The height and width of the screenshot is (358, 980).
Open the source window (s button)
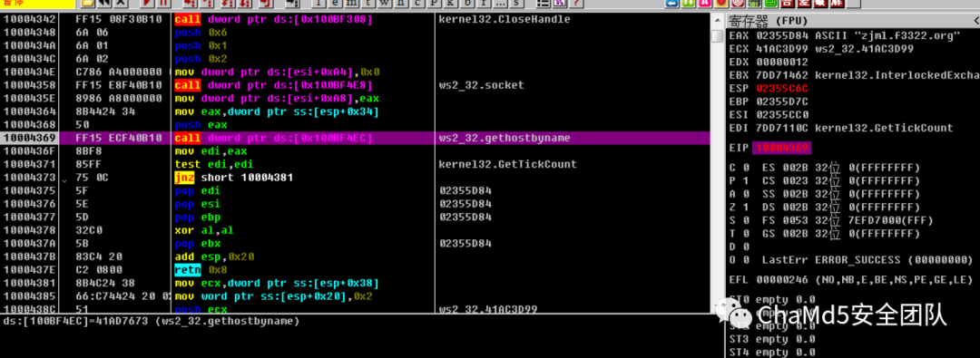516,3
